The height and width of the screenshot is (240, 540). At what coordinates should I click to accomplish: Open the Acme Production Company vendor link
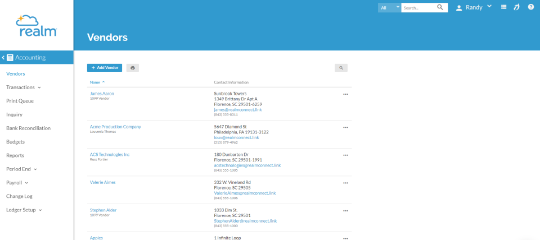coord(115,127)
